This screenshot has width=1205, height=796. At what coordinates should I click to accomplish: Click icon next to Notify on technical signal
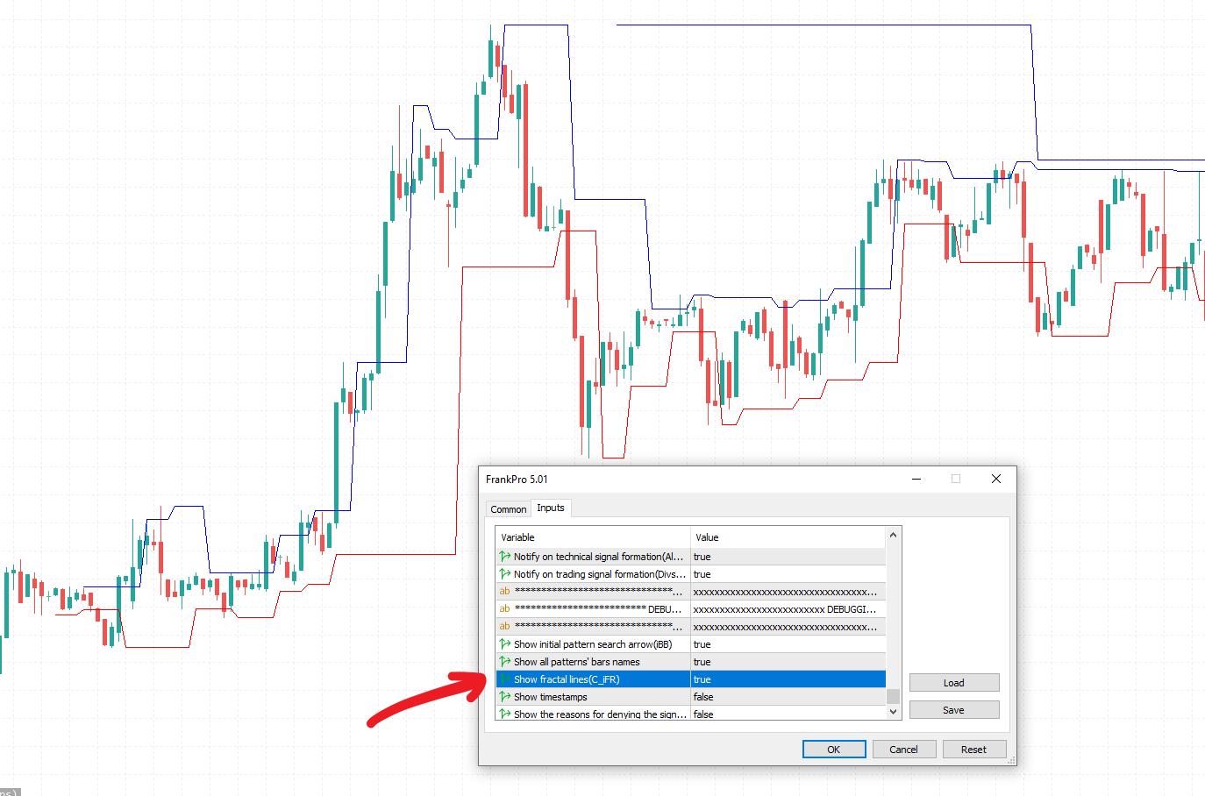[504, 557]
